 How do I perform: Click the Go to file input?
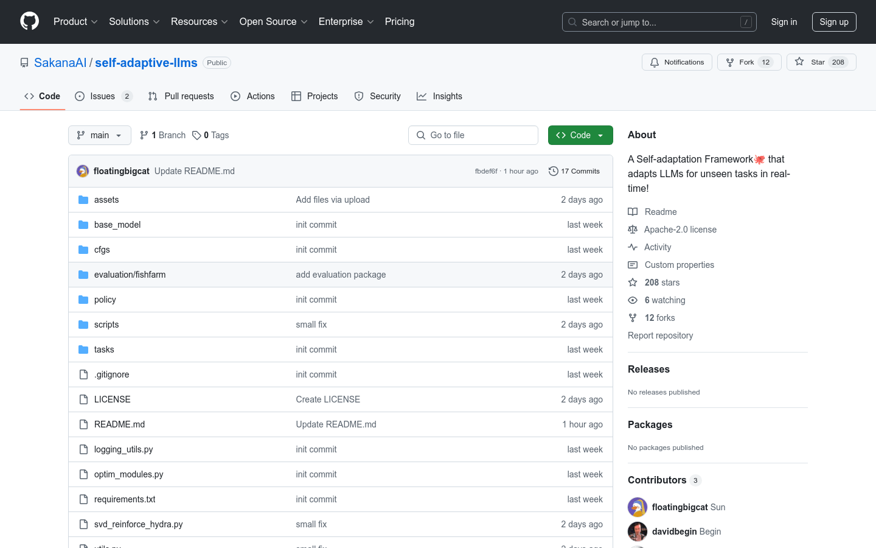(473, 135)
